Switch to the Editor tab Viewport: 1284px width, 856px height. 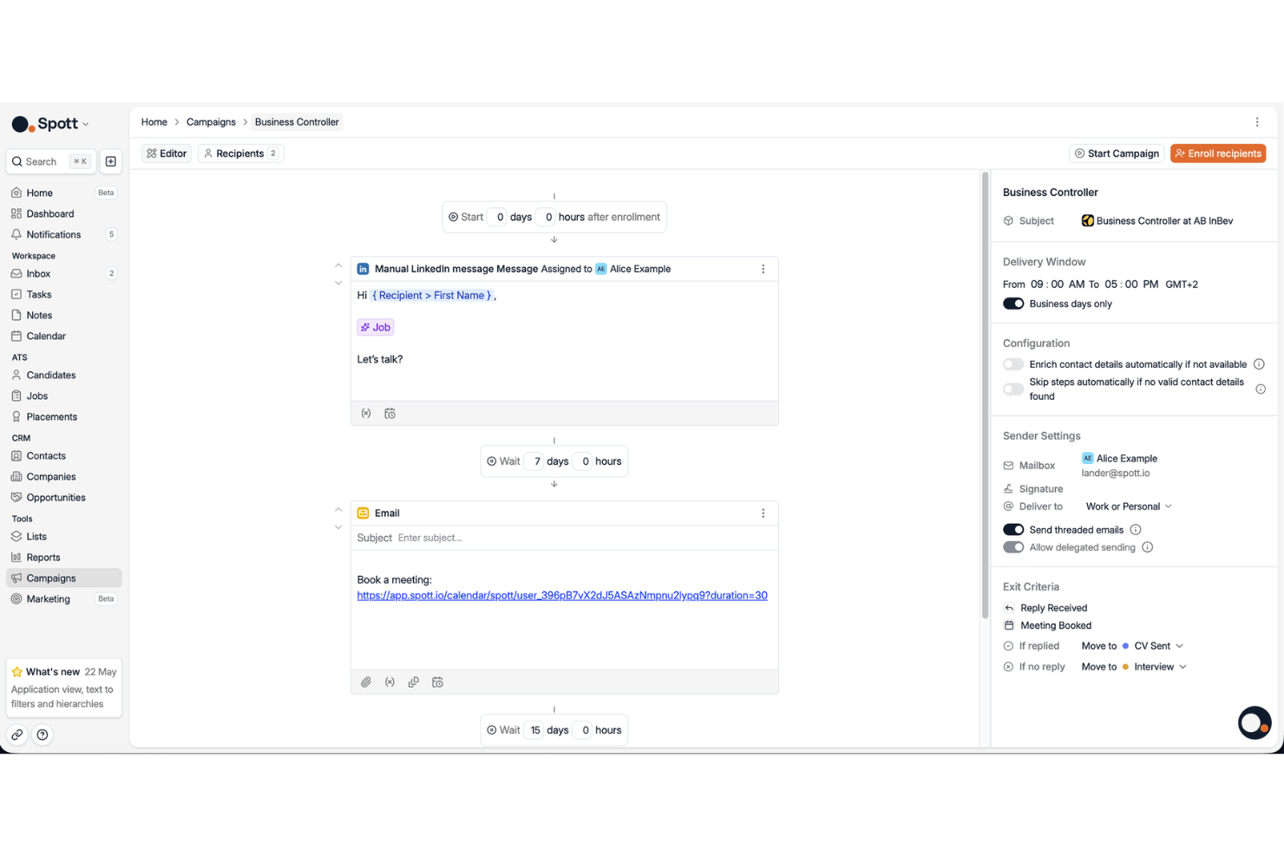click(167, 154)
